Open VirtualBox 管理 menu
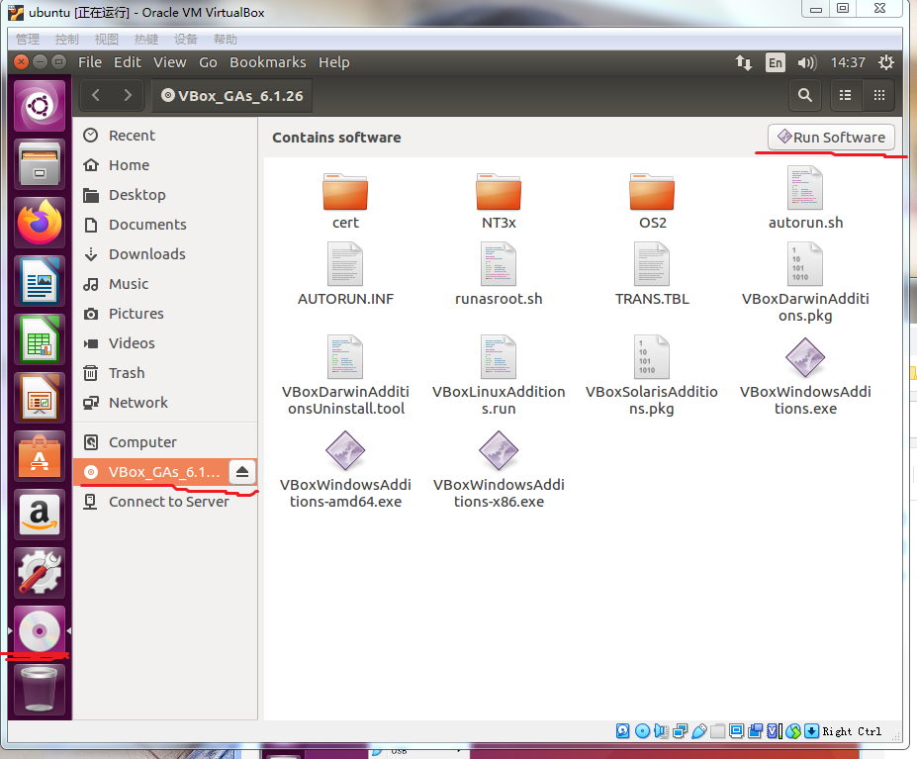The image size is (917, 759). (28, 40)
